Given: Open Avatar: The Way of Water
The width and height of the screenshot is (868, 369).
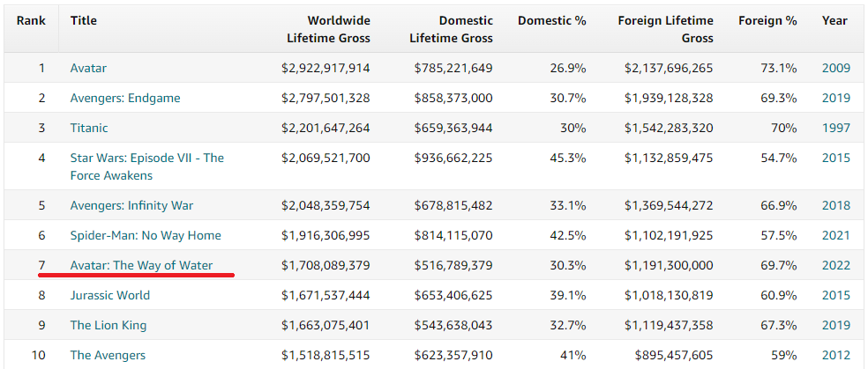Looking at the screenshot, I should [x=141, y=265].
